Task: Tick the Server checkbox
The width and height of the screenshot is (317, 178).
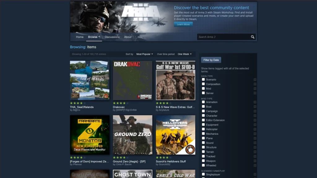Action: pyautogui.click(x=203, y=93)
